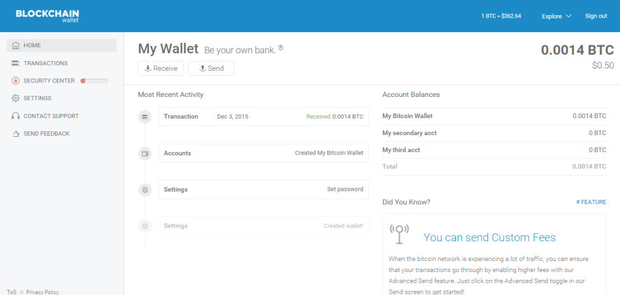The image size is (620, 295).
Task: Click the Set password gear timeline icon
Action: pyautogui.click(x=145, y=190)
